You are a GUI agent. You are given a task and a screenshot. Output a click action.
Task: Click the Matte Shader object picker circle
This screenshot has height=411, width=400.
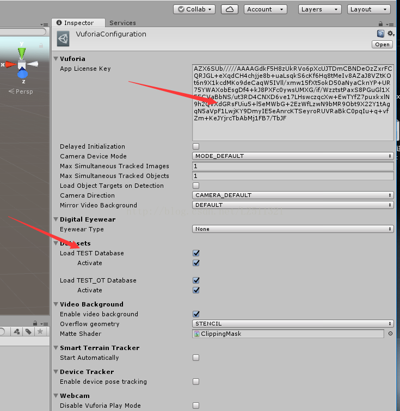coord(390,333)
